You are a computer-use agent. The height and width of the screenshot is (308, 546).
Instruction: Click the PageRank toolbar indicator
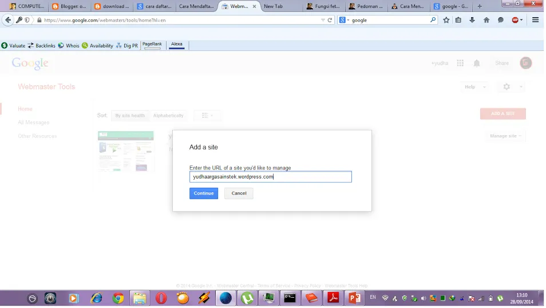(x=152, y=45)
